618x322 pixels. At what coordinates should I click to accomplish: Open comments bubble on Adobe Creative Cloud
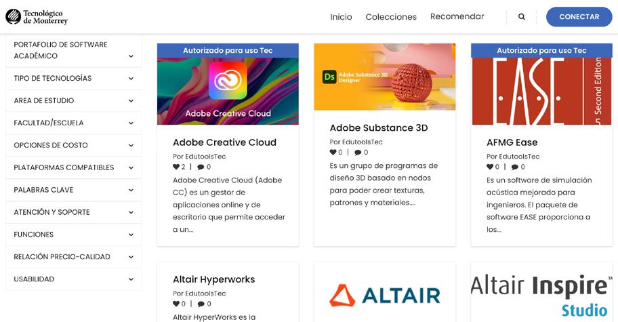201,167
